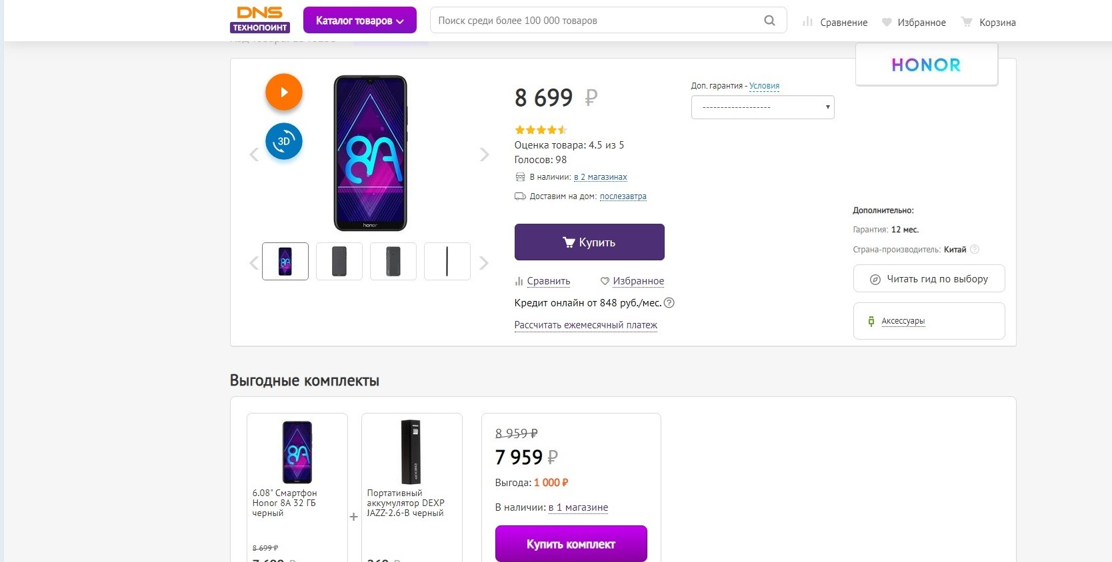Expand the Каталог товаров menu
The image size is (1112, 562).
point(360,21)
